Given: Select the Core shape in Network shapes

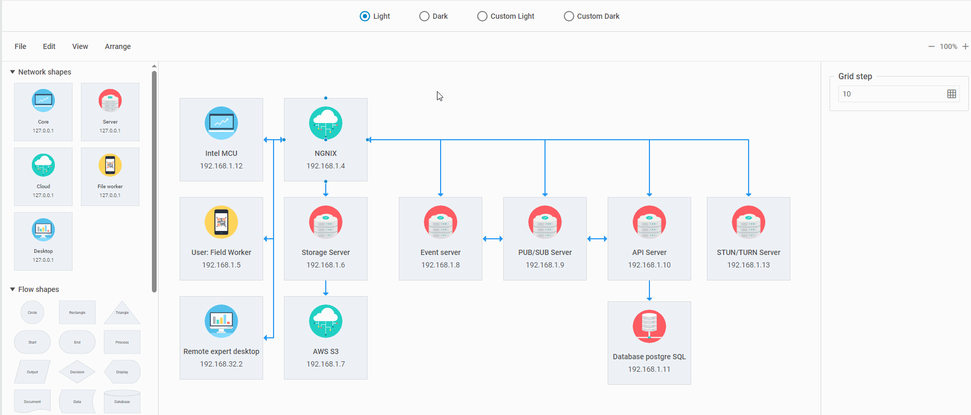Looking at the screenshot, I should pyautogui.click(x=43, y=112).
